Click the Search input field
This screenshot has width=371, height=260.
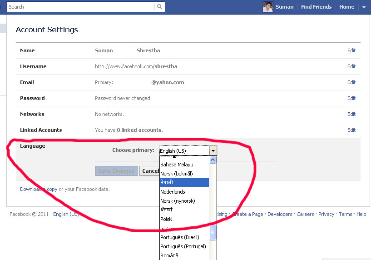(80, 7)
